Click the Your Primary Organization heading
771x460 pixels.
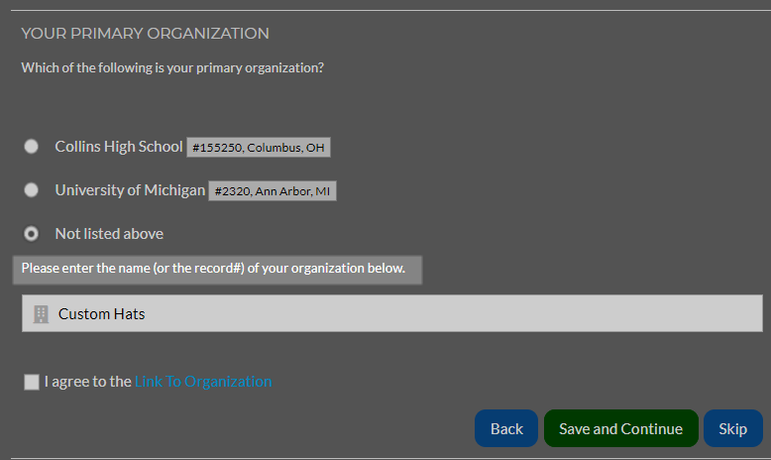tap(145, 34)
